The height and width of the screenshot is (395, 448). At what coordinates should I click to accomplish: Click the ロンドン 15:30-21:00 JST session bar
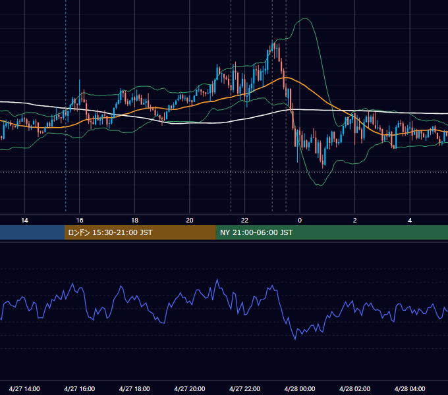pyautogui.click(x=140, y=232)
